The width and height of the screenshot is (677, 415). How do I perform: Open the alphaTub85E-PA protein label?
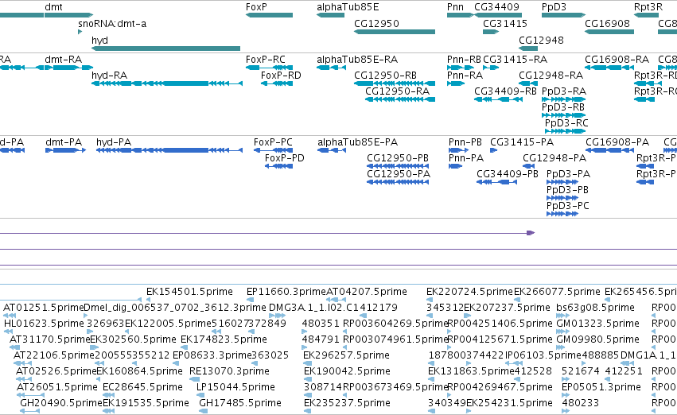[x=357, y=142]
